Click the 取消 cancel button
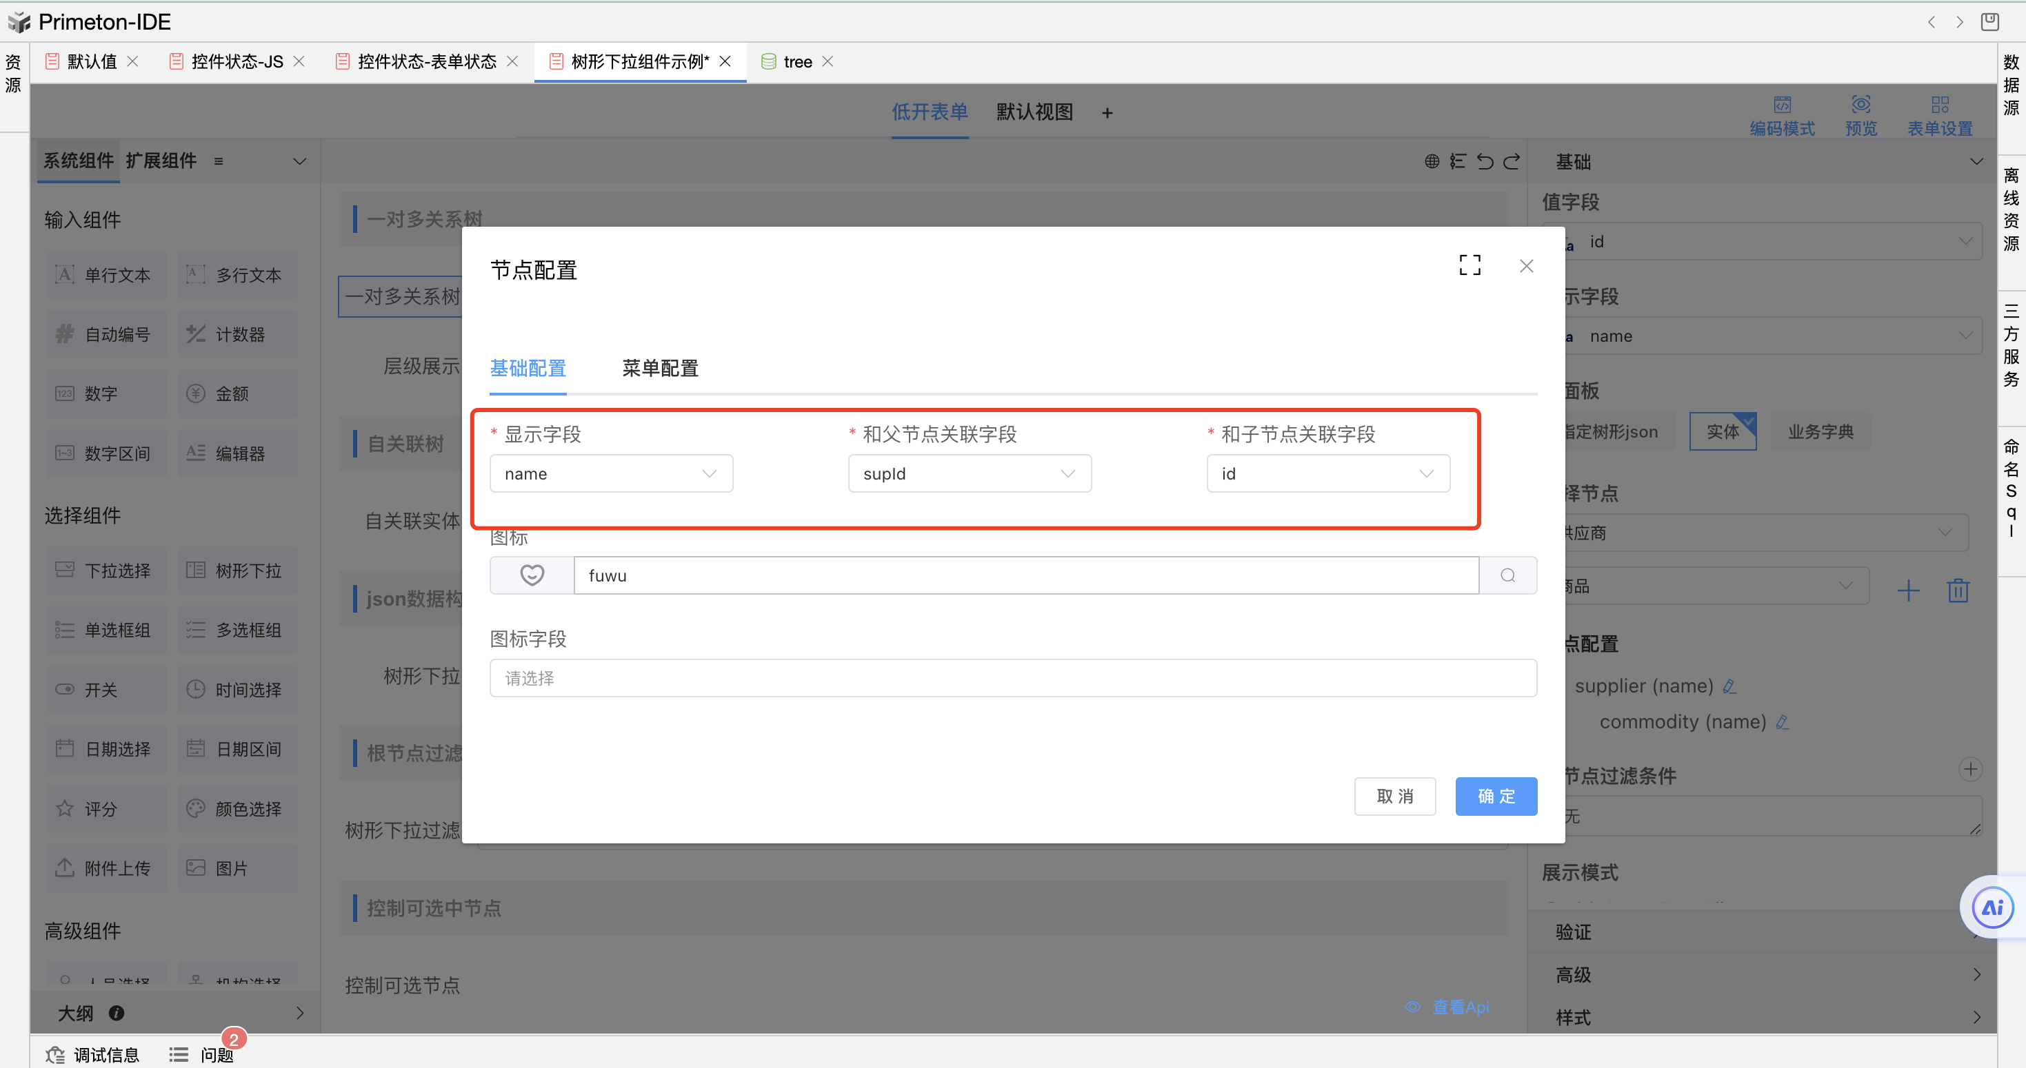2026x1068 pixels. [x=1394, y=796]
